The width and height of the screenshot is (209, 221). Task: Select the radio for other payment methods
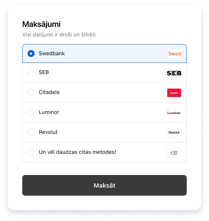click(31, 152)
